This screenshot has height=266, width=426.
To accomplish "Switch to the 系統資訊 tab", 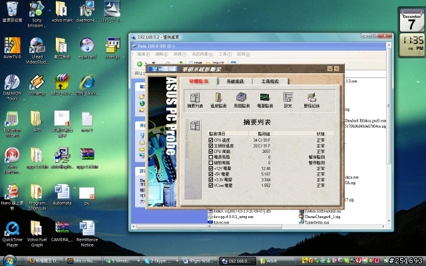I will click(x=235, y=81).
